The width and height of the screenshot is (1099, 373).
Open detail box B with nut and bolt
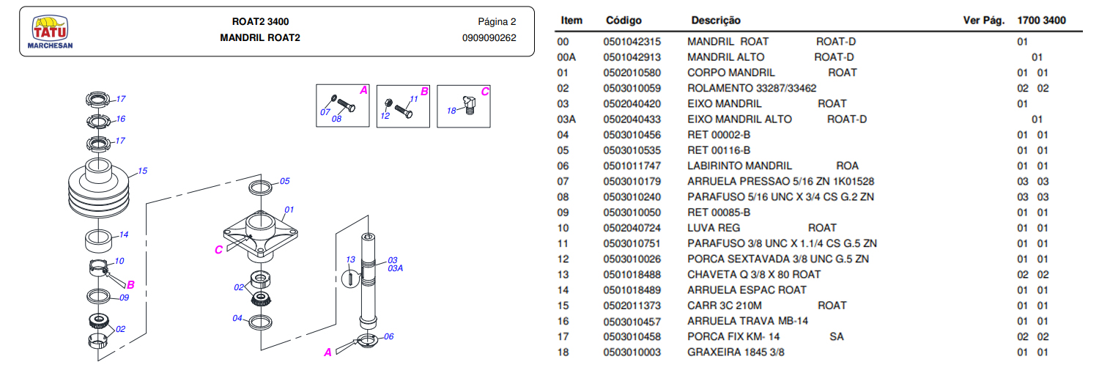coord(403,106)
